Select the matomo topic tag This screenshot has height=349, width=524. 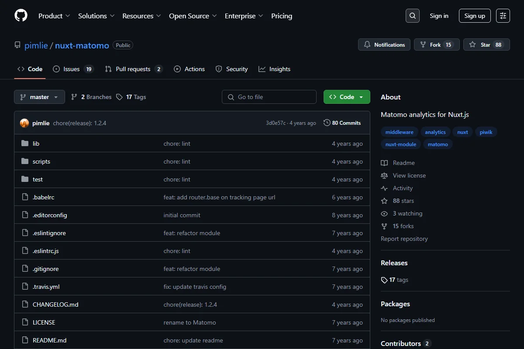coord(438,144)
